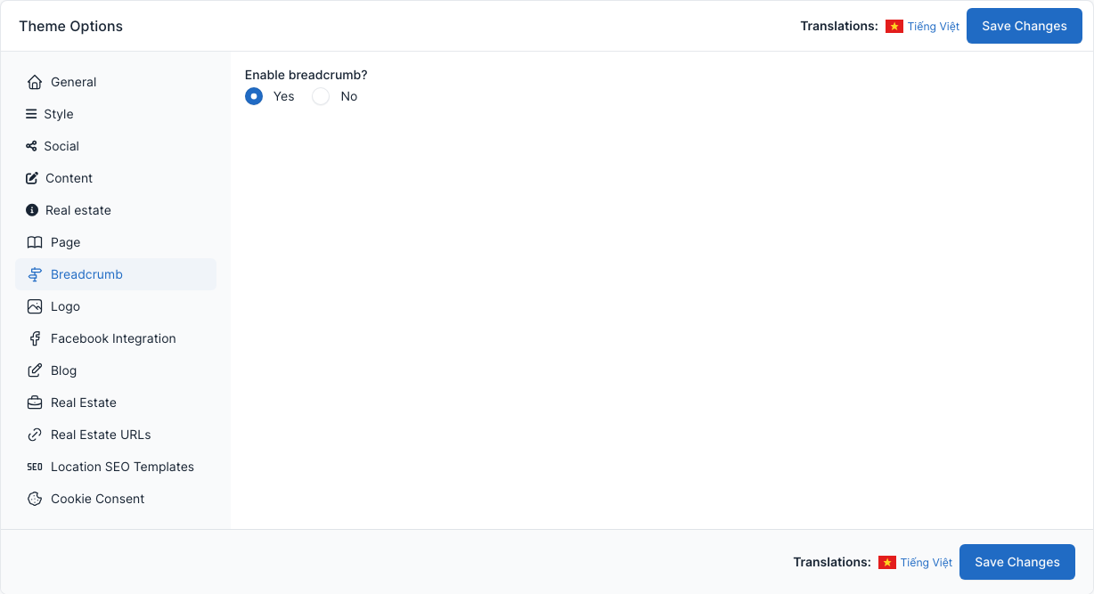Click the info icon beside Real estate
The width and height of the screenshot is (1094, 594).
point(32,210)
